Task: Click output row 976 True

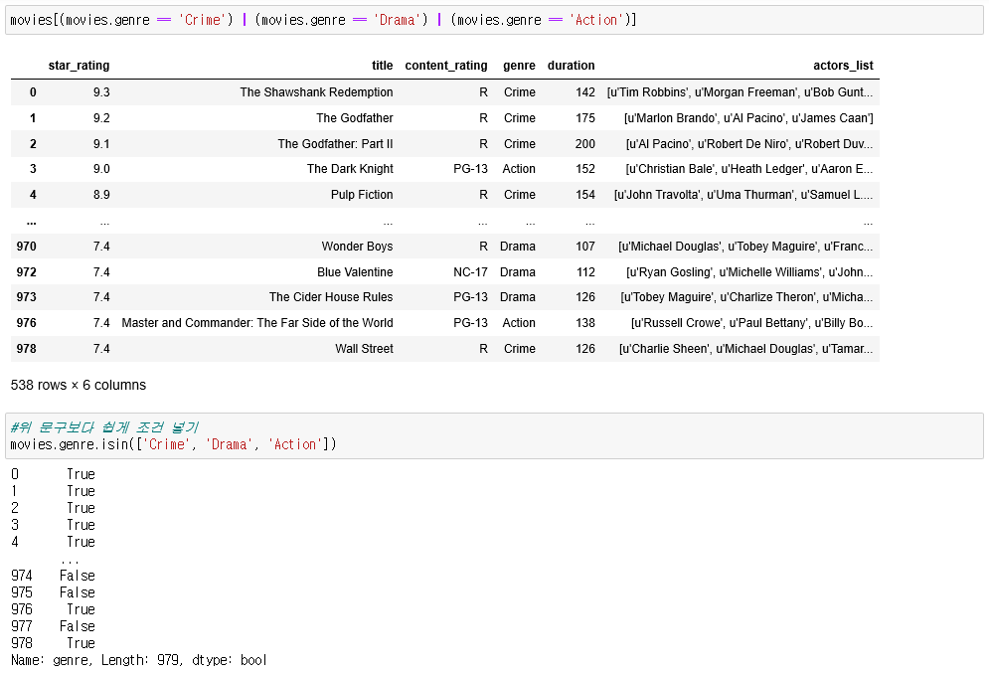Action: (53, 609)
